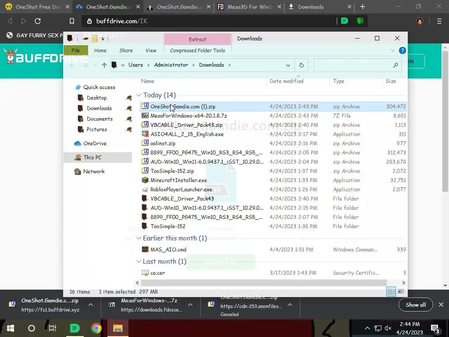The width and height of the screenshot is (449, 337).
Task: Select OneDrive in navigation pane
Action: (x=95, y=143)
